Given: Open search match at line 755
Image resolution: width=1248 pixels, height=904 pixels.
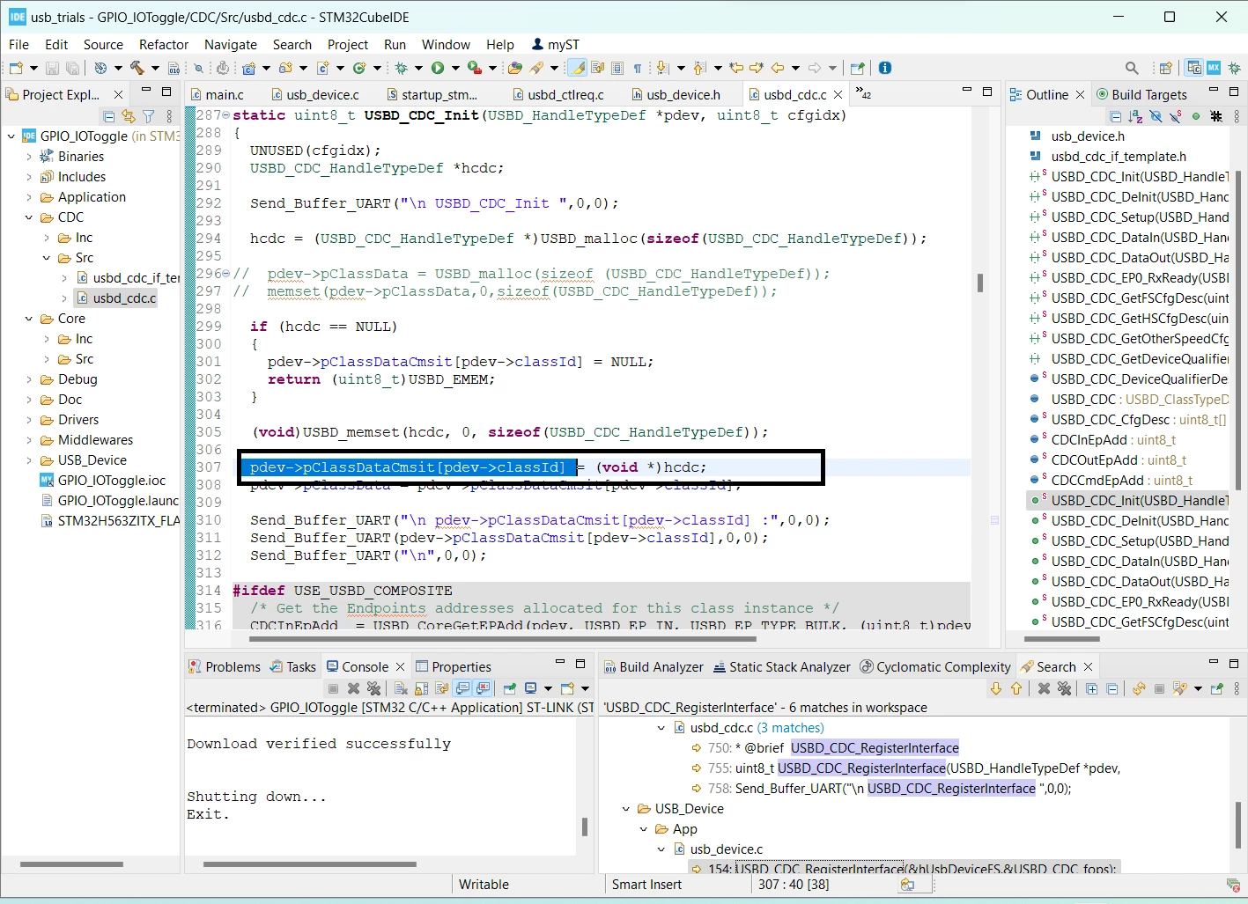Looking at the screenshot, I should coord(906,768).
